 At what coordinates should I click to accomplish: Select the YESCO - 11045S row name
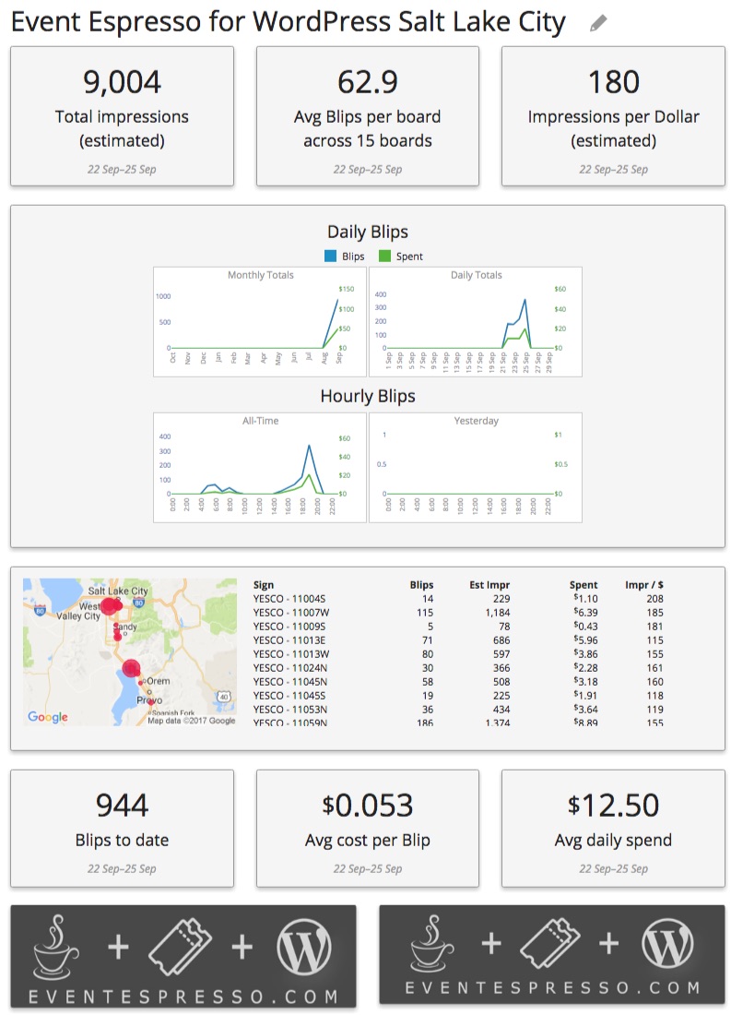[x=289, y=696]
